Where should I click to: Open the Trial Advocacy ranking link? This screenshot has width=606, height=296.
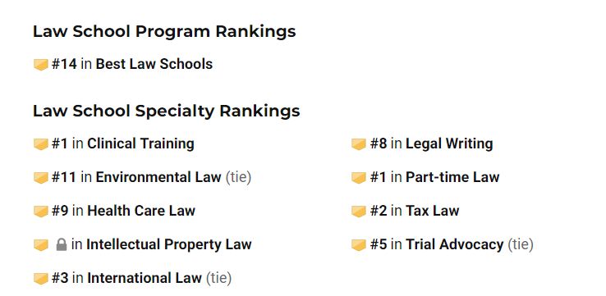[x=455, y=244]
